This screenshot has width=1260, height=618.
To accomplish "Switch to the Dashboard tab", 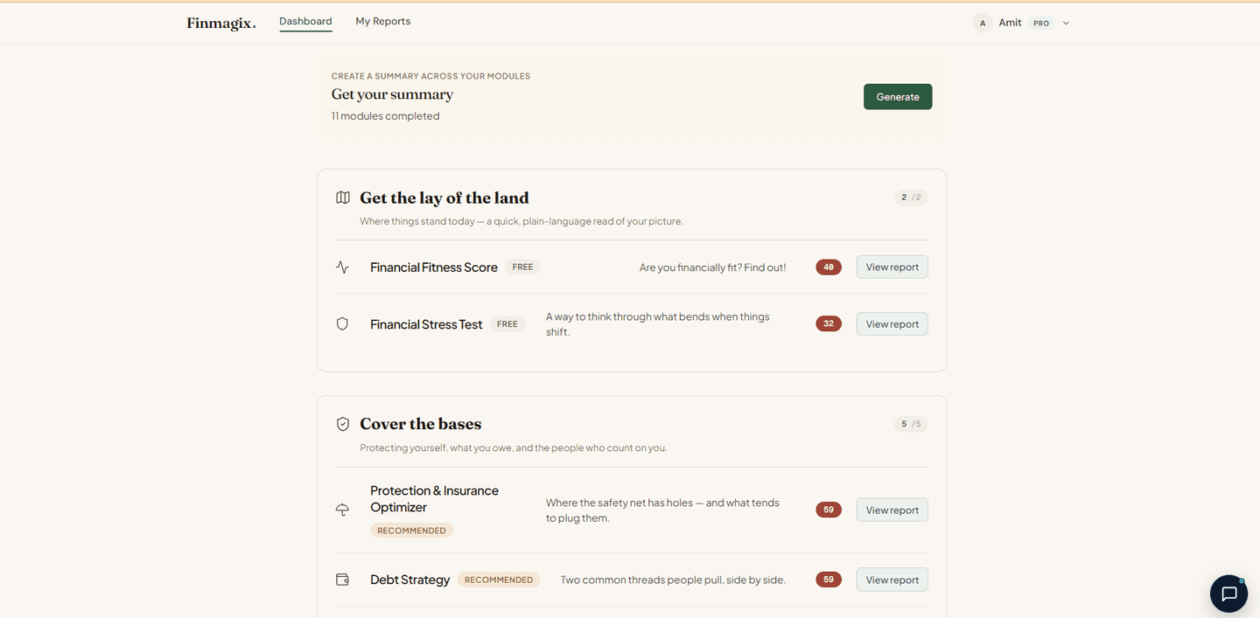I will 305,21.
